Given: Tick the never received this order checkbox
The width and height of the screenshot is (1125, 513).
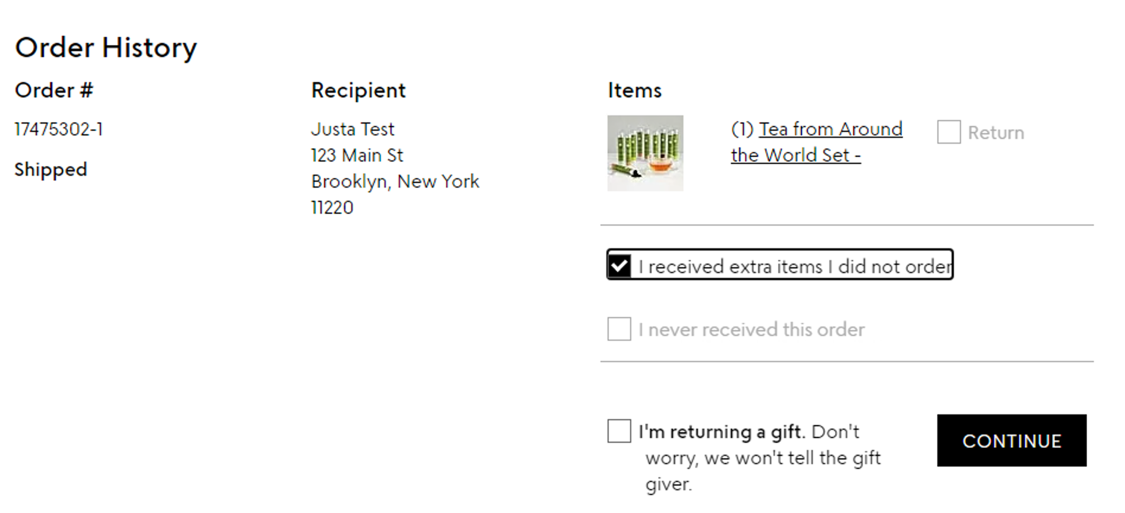Looking at the screenshot, I should pyautogui.click(x=619, y=329).
